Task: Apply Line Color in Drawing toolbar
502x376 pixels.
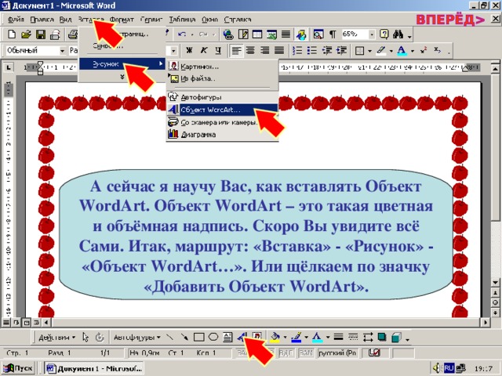Action: coord(296,337)
